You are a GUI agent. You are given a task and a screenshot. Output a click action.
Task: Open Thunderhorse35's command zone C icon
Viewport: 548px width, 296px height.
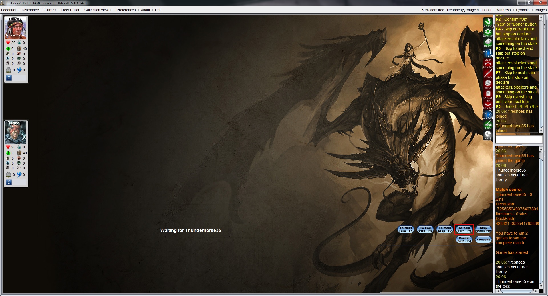[x=9, y=78]
